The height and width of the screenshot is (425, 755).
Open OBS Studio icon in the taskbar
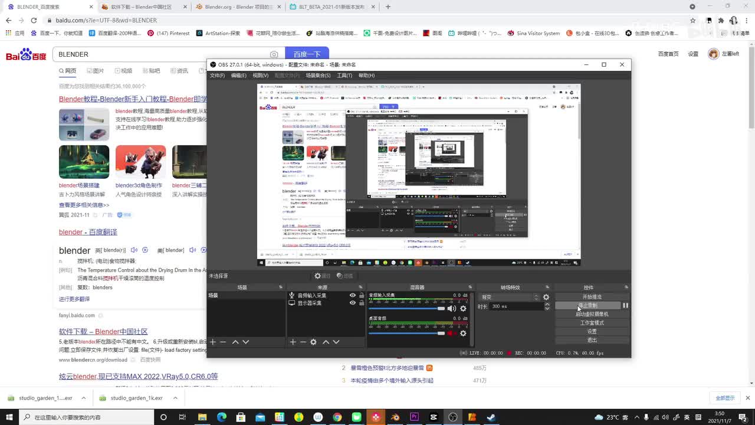point(453,417)
